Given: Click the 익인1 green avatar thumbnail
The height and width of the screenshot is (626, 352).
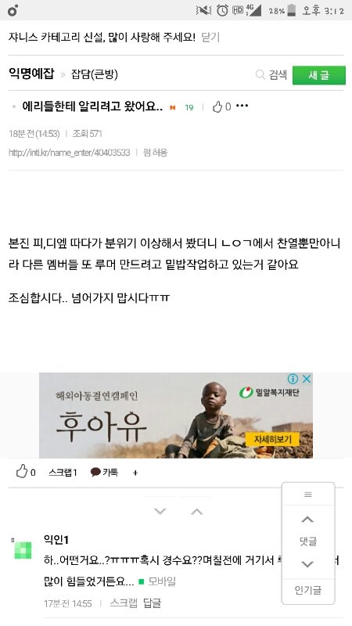Looking at the screenshot, I should point(23,550).
